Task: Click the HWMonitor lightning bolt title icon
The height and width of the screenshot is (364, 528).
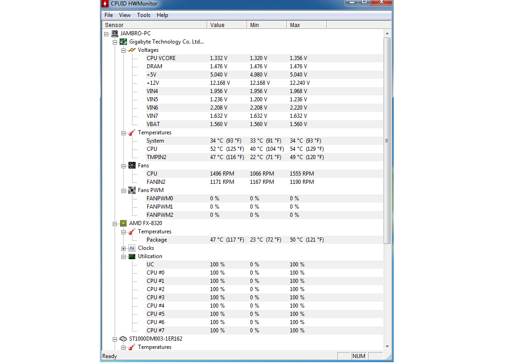Action: click(x=105, y=4)
